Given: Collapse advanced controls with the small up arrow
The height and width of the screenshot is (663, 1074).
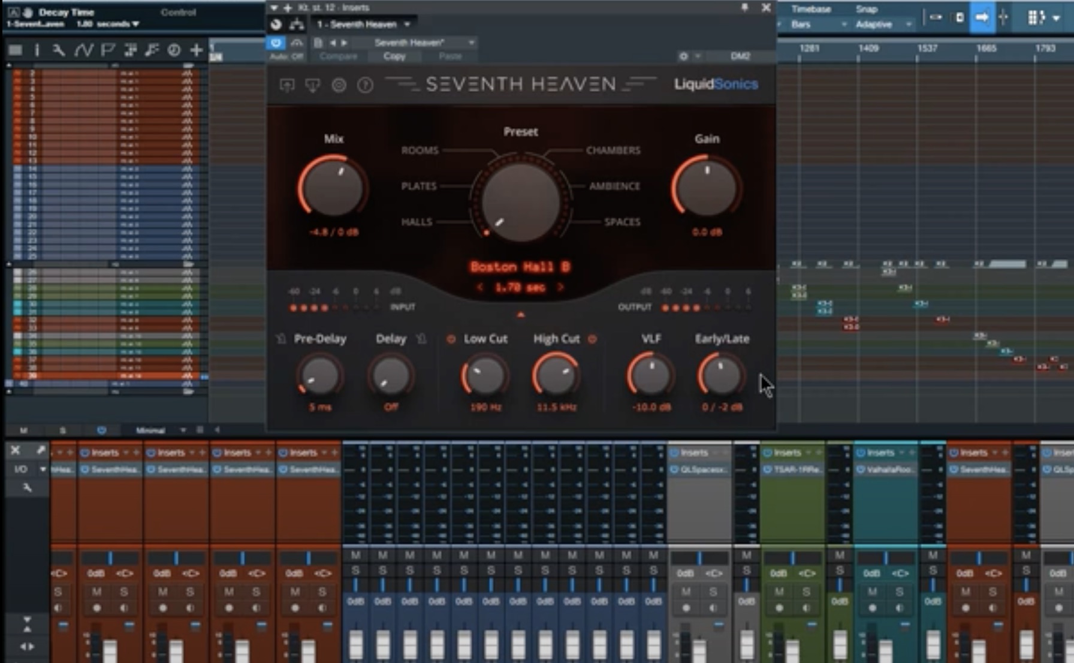Looking at the screenshot, I should (x=520, y=314).
